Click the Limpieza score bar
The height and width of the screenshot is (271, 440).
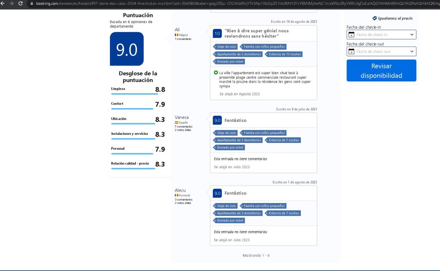pyautogui.click(x=134, y=94)
